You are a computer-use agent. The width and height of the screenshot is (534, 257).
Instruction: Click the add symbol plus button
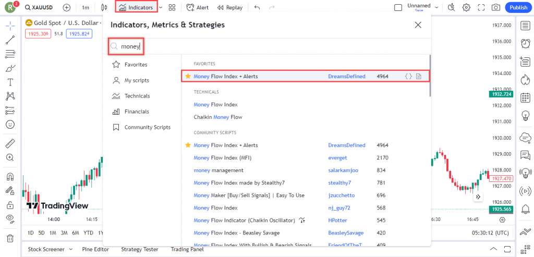coord(66,7)
